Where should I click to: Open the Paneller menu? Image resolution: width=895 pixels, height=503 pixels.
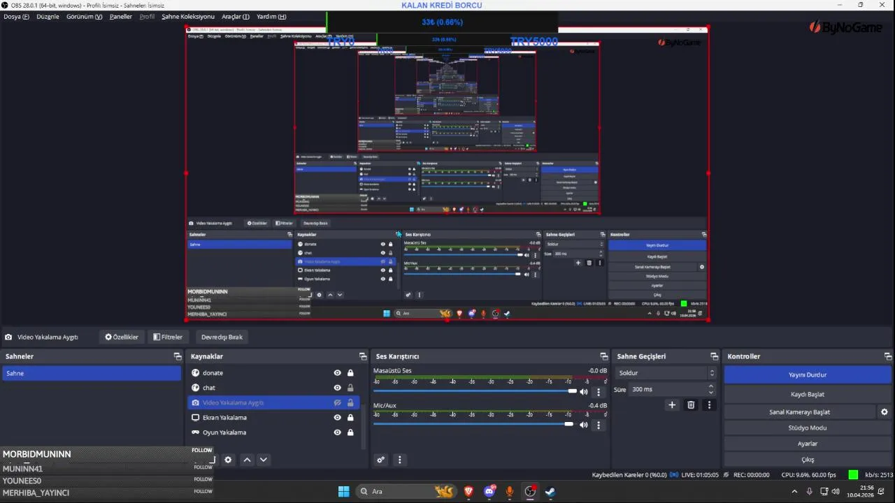[x=121, y=17]
